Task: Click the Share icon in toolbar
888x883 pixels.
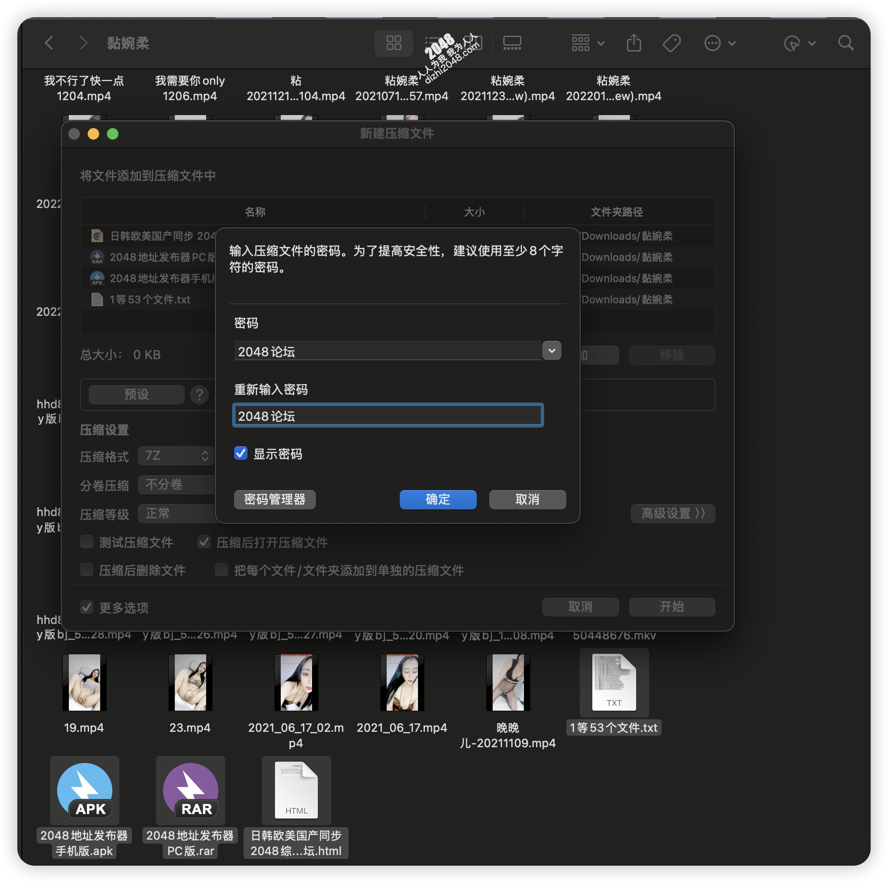Action: (x=634, y=43)
